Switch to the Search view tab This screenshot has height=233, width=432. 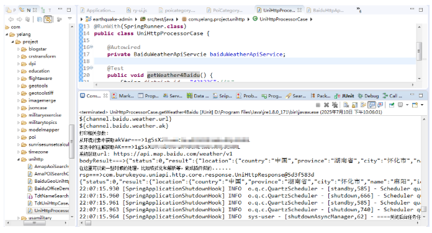[x=296, y=96]
